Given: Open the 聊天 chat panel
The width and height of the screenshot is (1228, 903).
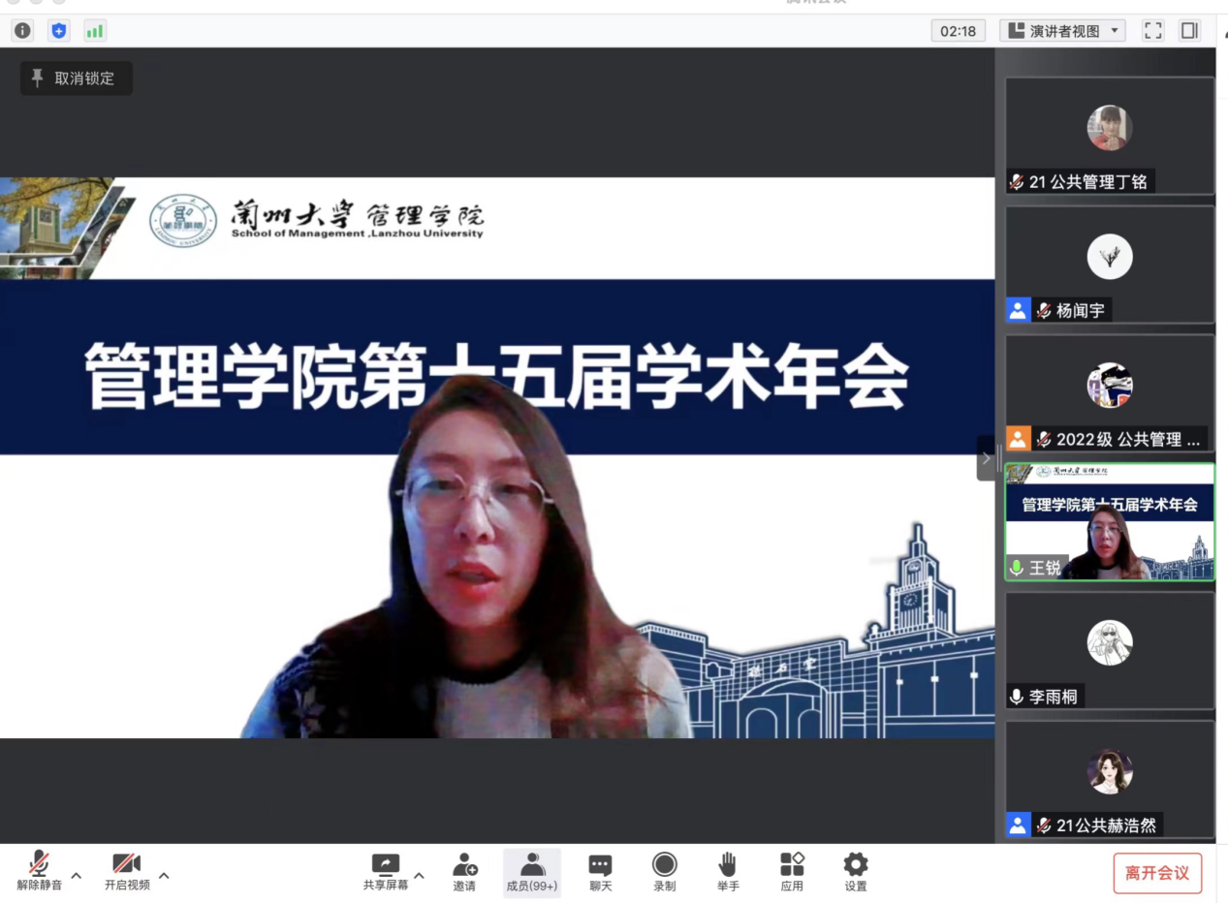Looking at the screenshot, I should pos(600,870).
